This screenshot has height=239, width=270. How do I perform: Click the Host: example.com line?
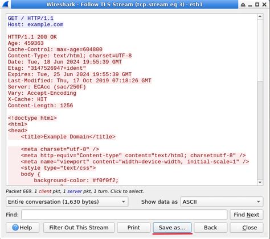click(x=36, y=24)
